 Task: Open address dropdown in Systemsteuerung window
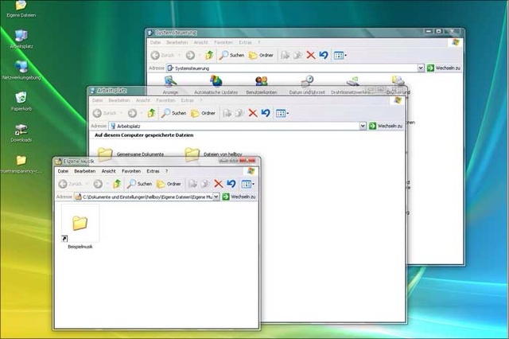point(421,68)
